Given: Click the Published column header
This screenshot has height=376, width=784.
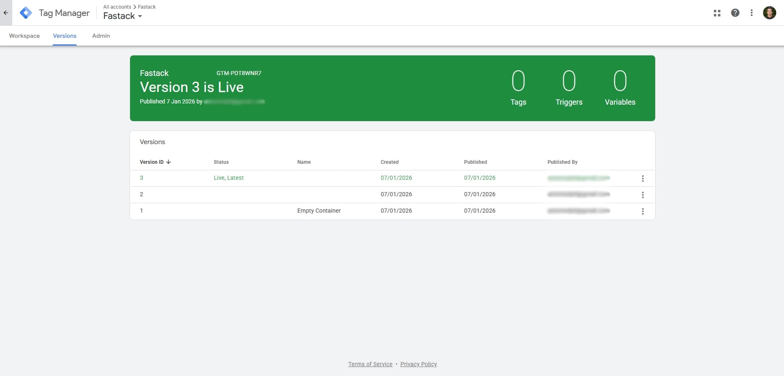Looking at the screenshot, I should (475, 162).
